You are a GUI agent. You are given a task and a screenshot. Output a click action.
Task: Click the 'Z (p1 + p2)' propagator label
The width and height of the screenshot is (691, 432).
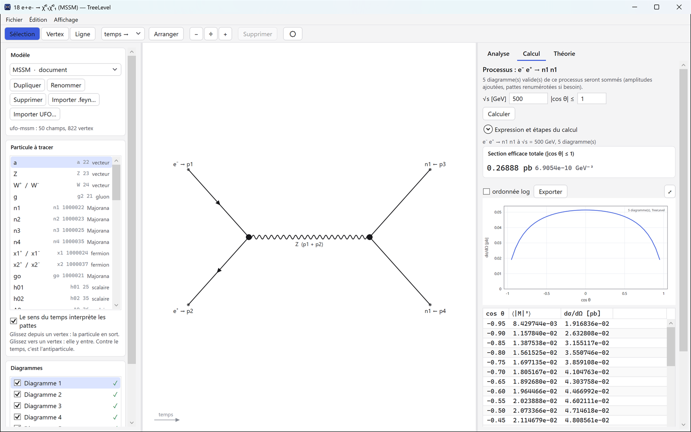coord(309,244)
